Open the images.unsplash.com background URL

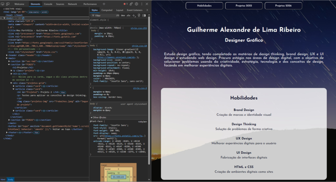tap(116, 57)
